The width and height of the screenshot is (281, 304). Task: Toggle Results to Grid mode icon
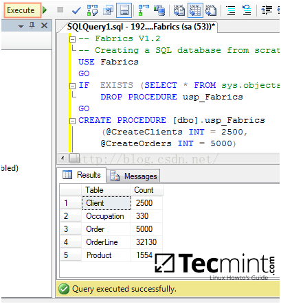pyautogui.click(x=195, y=10)
